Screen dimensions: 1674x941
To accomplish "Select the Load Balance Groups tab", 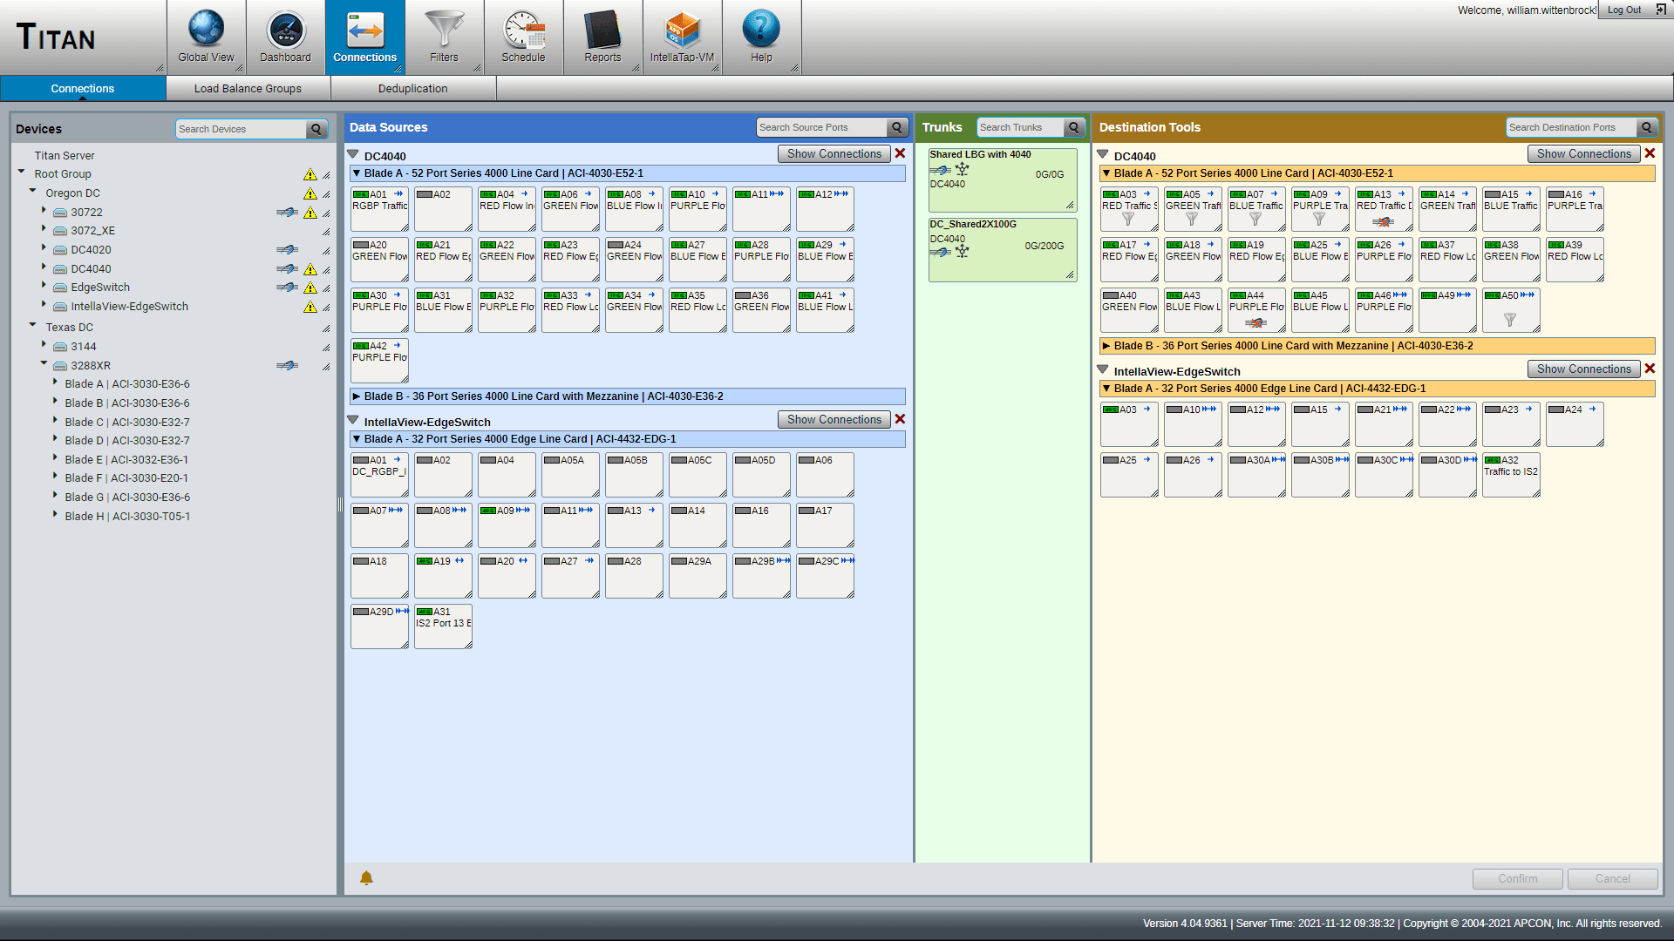I will 246,87.
